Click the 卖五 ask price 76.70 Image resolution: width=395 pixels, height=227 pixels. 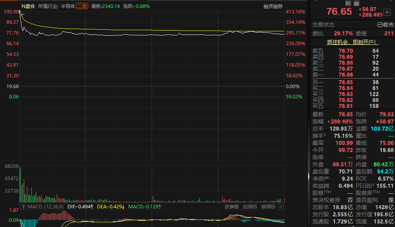click(345, 51)
